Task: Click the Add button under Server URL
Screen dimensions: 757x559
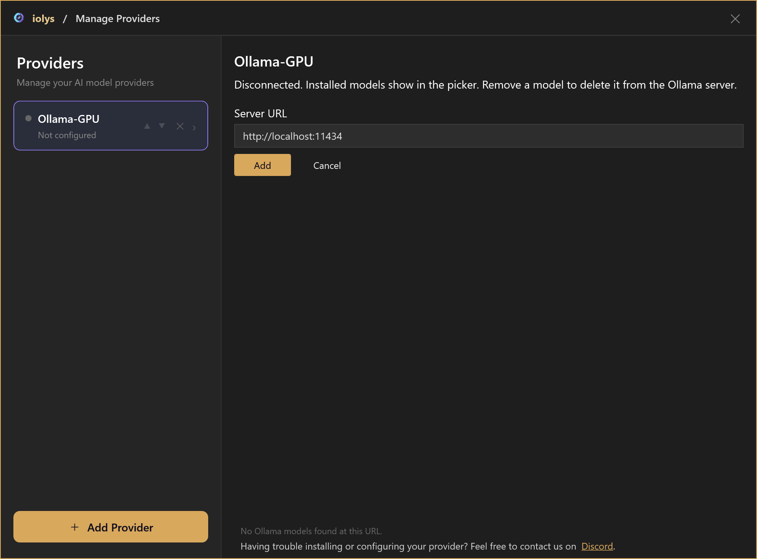Action: tap(263, 165)
